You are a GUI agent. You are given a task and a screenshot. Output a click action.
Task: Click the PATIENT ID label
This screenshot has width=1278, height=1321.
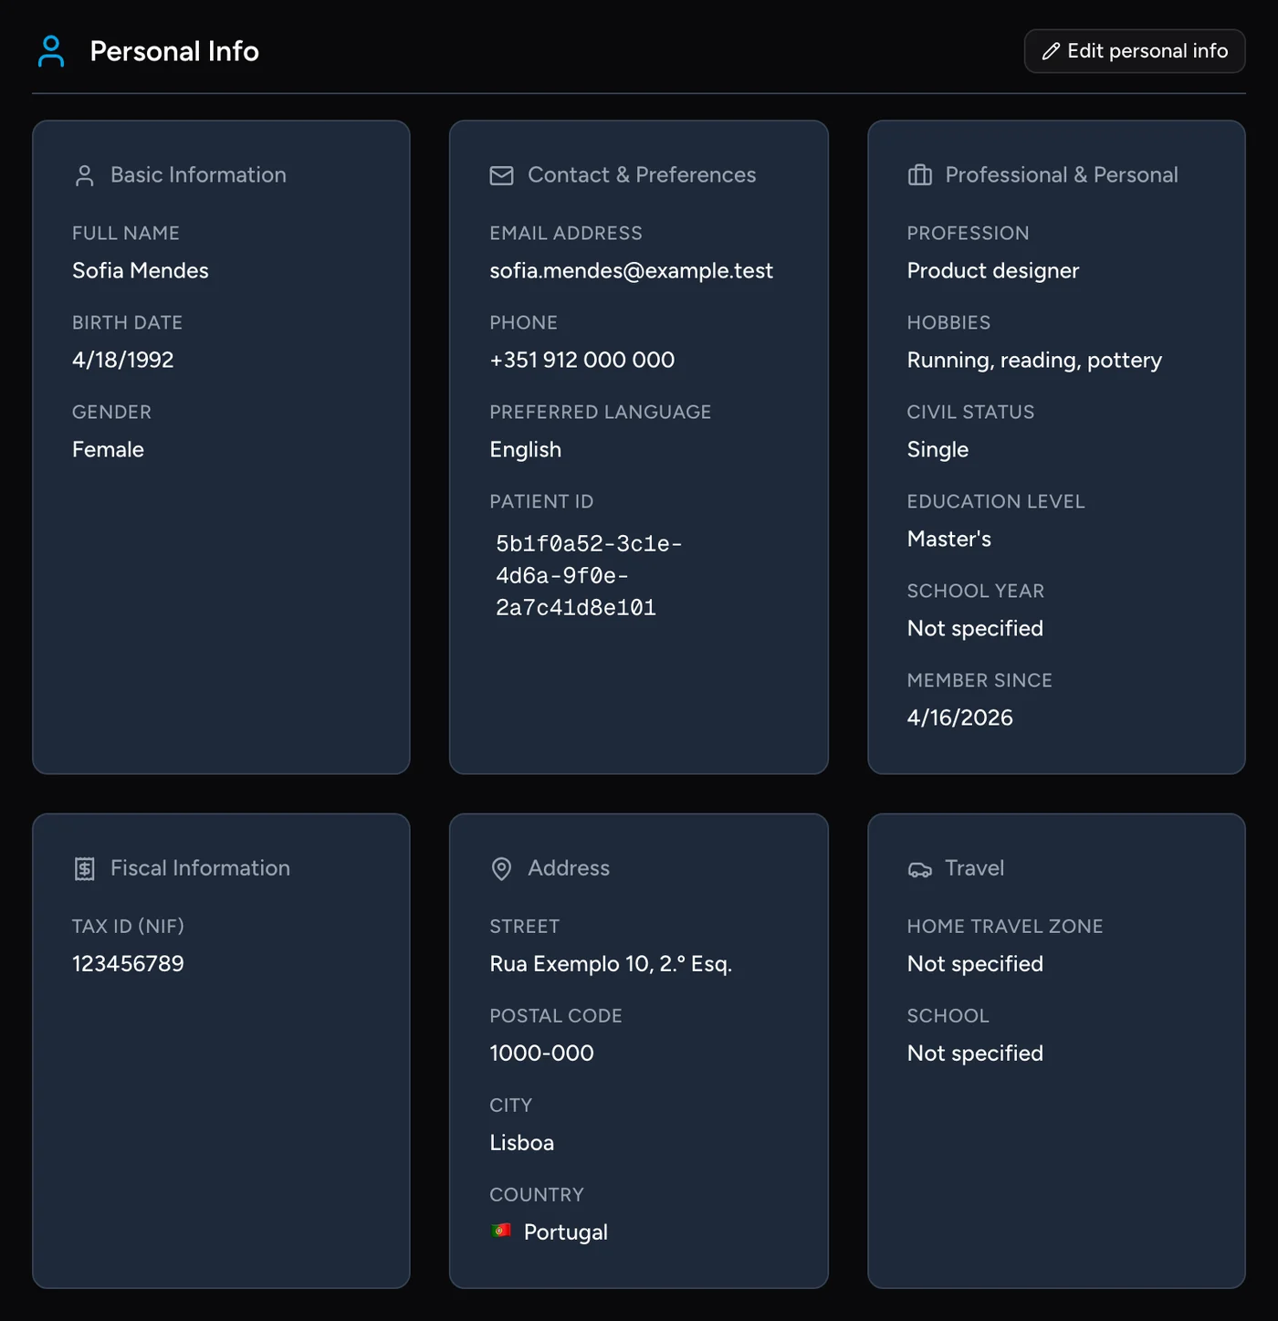[x=541, y=501]
